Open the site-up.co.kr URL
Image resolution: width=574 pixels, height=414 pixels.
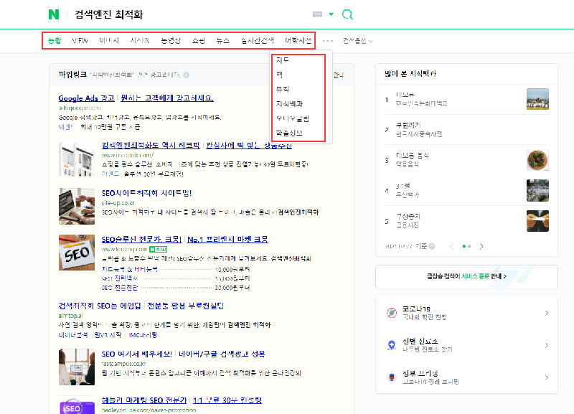[118, 203]
